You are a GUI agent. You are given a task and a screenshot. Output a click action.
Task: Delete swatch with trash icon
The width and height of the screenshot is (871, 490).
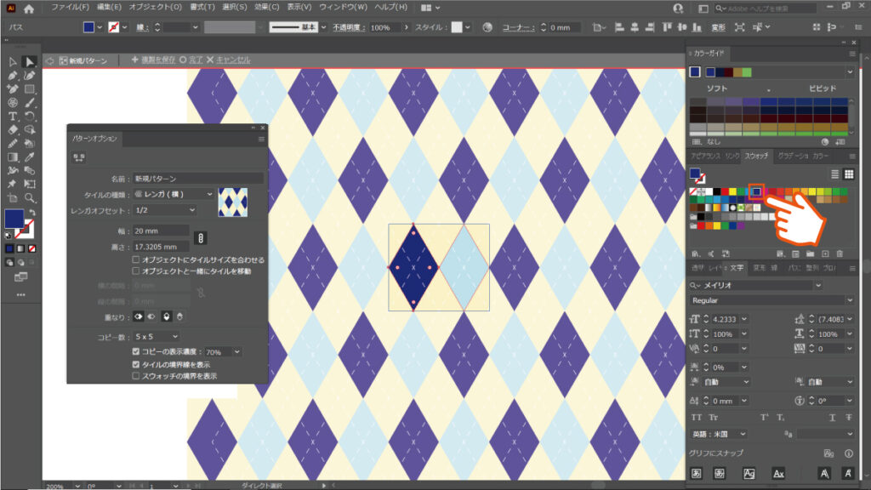tap(840, 254)
